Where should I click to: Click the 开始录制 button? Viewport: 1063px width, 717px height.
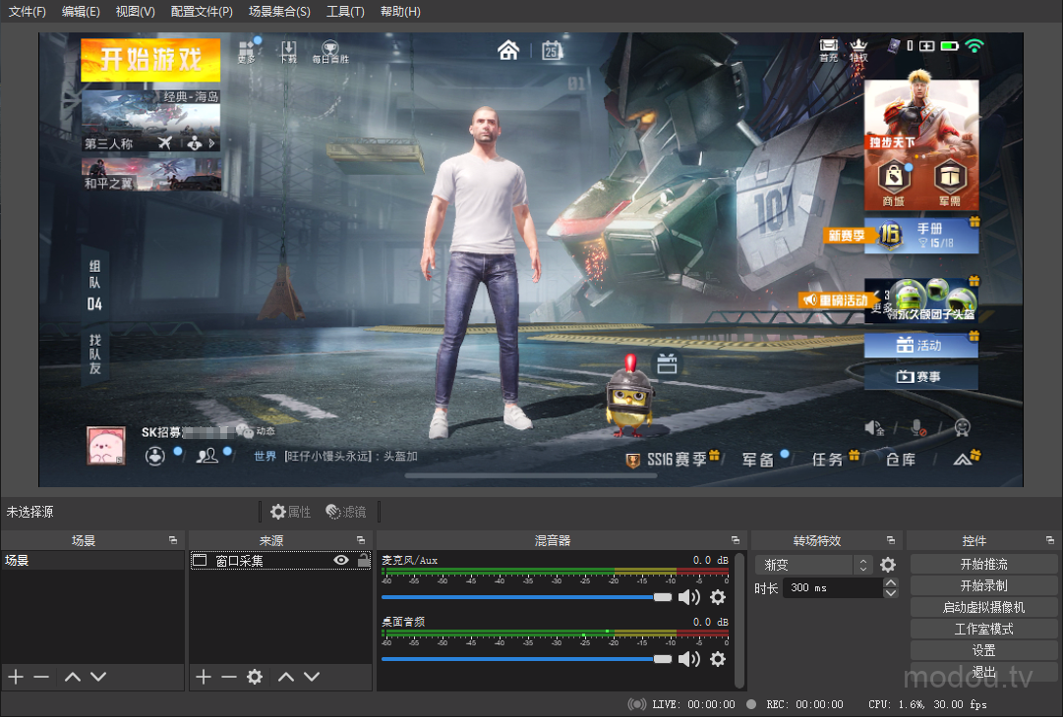tap(983, 586)
